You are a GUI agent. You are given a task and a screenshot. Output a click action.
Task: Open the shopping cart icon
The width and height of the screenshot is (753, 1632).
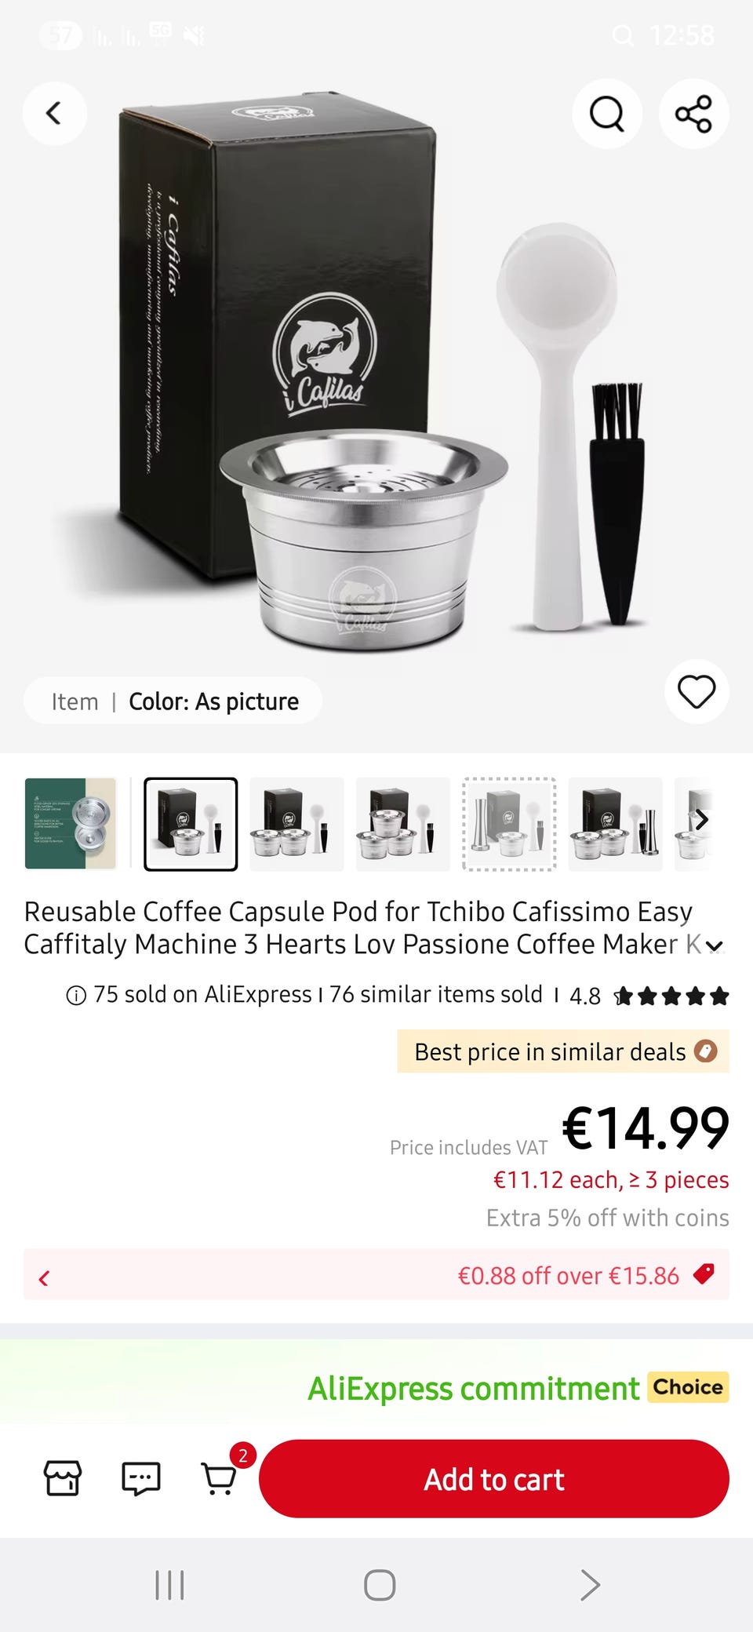click(x=220, y=1479)
